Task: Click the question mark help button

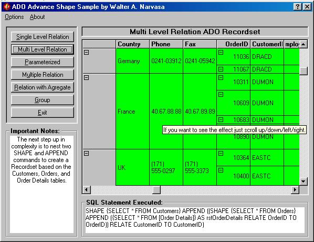Action: click(x=298, y=7)
